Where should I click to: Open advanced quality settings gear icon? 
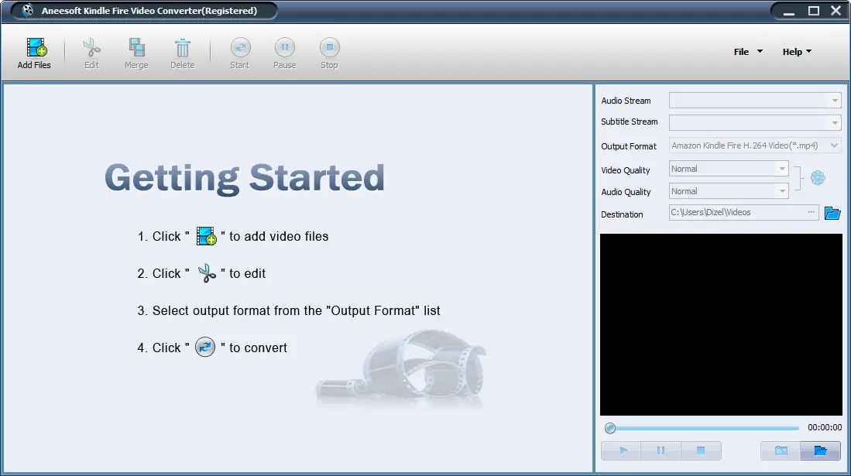818,178
